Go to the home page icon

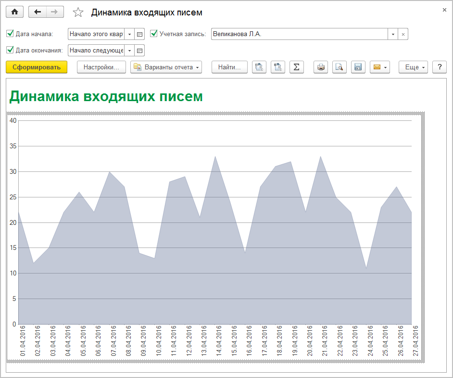pos(14,12)
